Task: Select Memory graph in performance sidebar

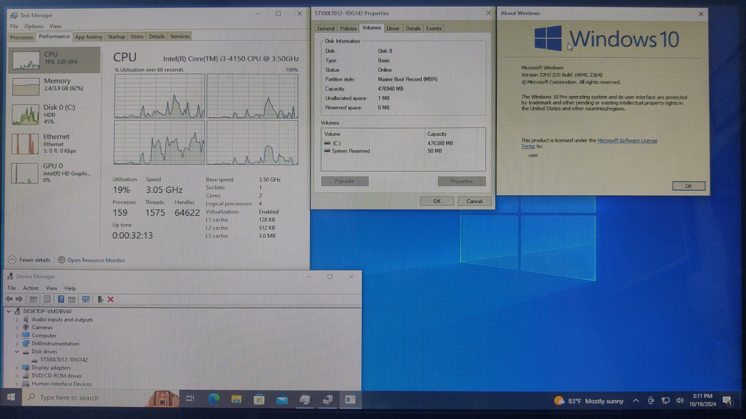Action: point(54,85)
